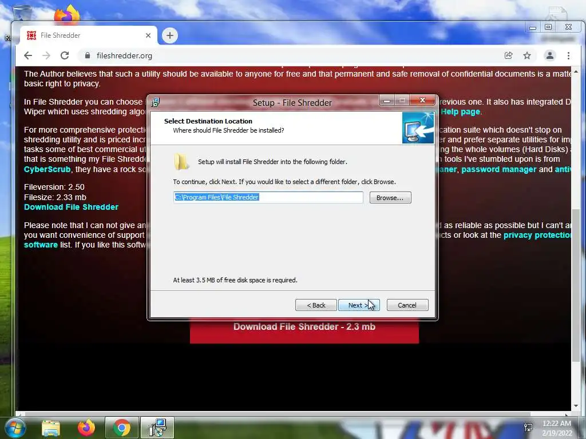586x439 pixels.
Task: Click the scrollbar up arrow
Action: (x=576, y=71)
